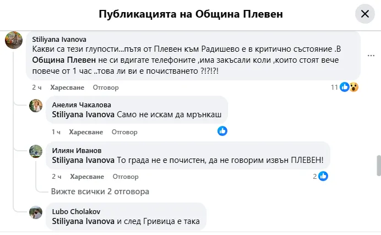Image resolution: width=381 pixels, height=235 pixels.
Task: Open Илиян Иванов's profile avatar
Action: pos(36,151)
